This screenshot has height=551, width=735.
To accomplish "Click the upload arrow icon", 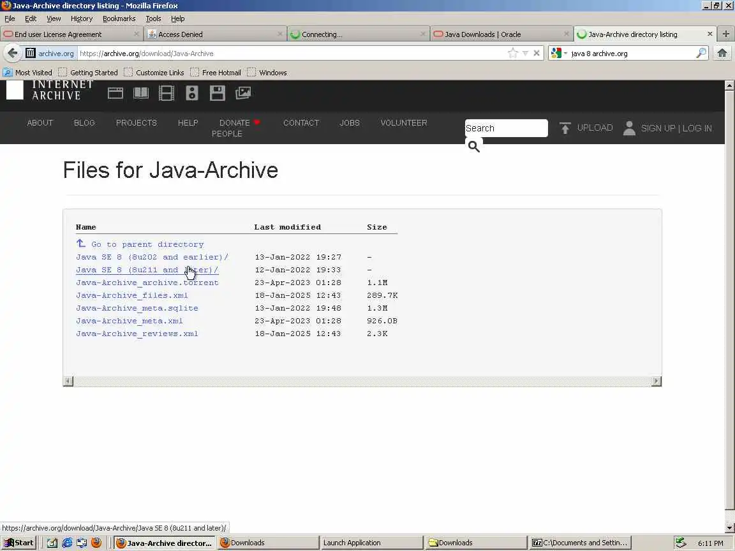I will [x=565, y=128].
